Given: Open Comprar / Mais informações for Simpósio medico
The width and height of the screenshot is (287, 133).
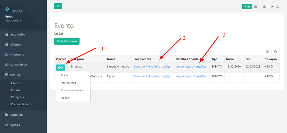Looking at the screenshot, I should pyautogui.click(x=152, y=67).
